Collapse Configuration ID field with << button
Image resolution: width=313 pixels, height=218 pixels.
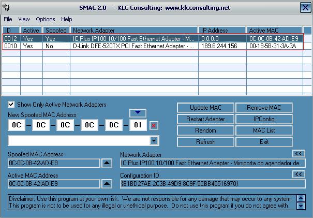pos(299,174)
